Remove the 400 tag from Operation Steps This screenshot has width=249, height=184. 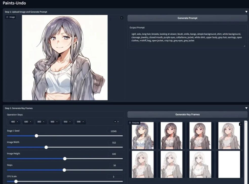17,122
